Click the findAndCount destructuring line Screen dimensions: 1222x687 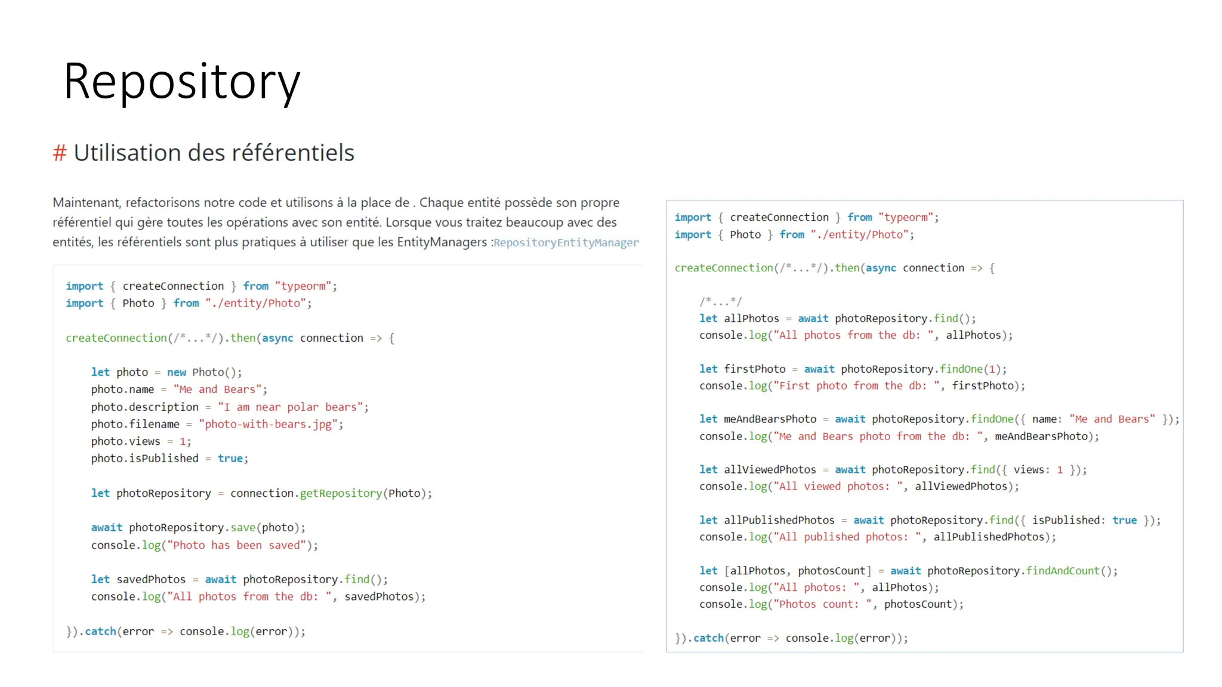tap(909, 571)
